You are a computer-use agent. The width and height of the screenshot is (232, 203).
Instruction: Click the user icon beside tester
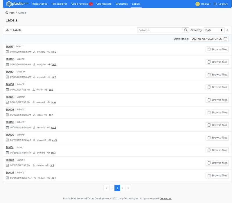coord(34,90)
